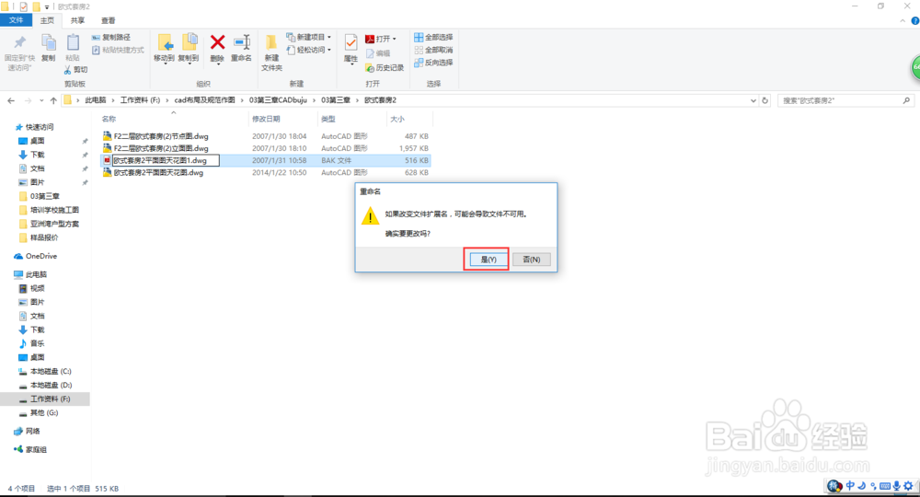Expand the address bar history dropdown
This screenshot has width=920, height=497.
coord(753,101)
